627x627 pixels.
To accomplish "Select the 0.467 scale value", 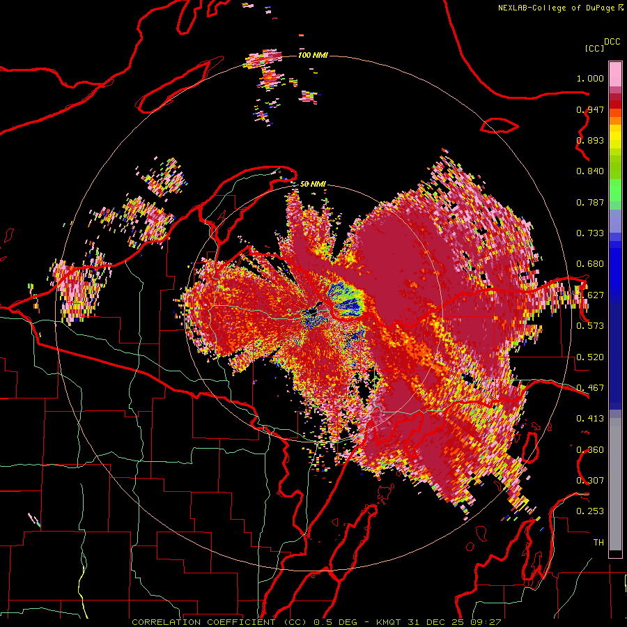I will click(x=590, y=388).
